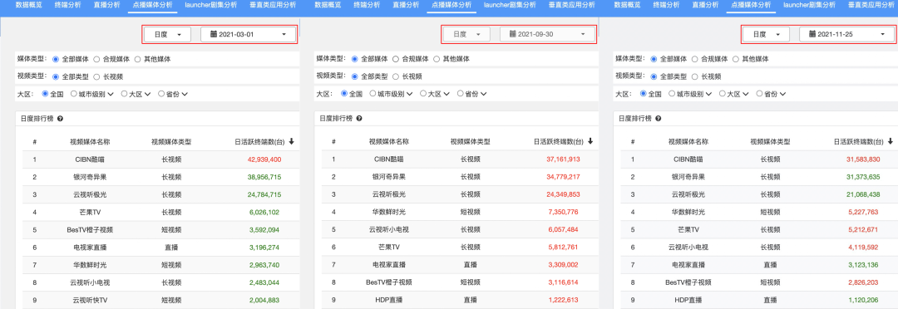Viewport: 898px width, 309px height.
Task: Expand 省份 option in the 2021-11-25 panel
Action: click(772, 94)
